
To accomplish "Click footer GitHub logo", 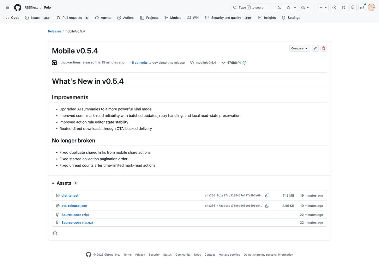I will pos(88,254).
